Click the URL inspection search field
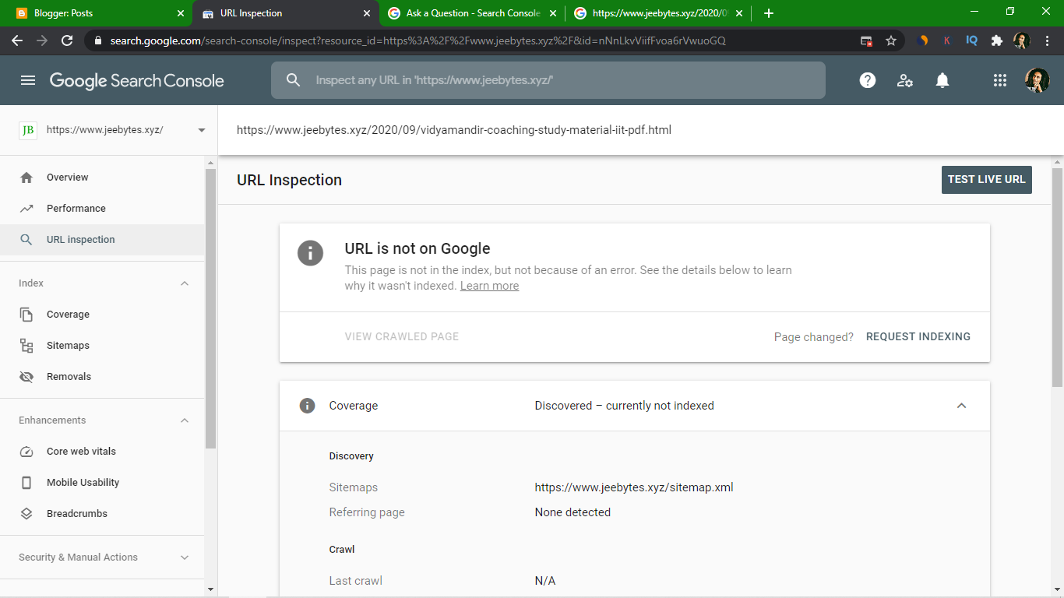 pos(548,80)
